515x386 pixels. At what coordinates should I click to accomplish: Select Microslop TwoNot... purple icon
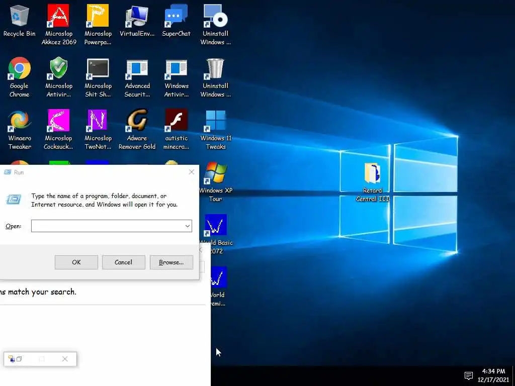(98, 130)
